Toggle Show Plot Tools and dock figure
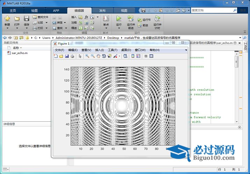Screen dimensions: 250x174 (151, 56)
